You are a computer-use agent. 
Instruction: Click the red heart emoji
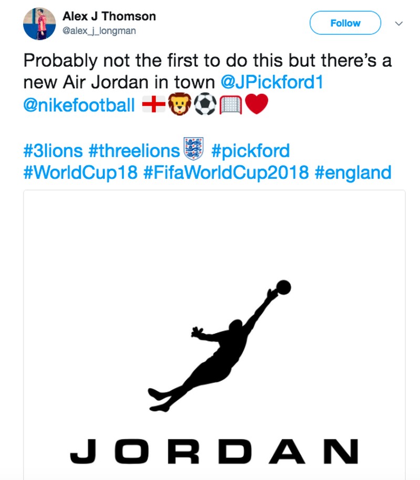(256, 105)
